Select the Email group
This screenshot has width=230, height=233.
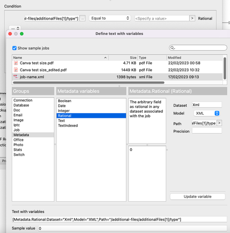(33, 115)
